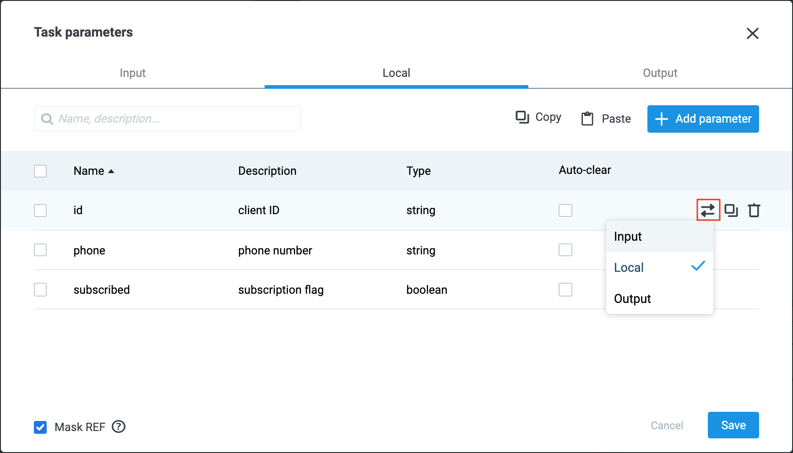Enable Auto-clear for phone parameter
The image size is (793, 453).
click(565, 250)
